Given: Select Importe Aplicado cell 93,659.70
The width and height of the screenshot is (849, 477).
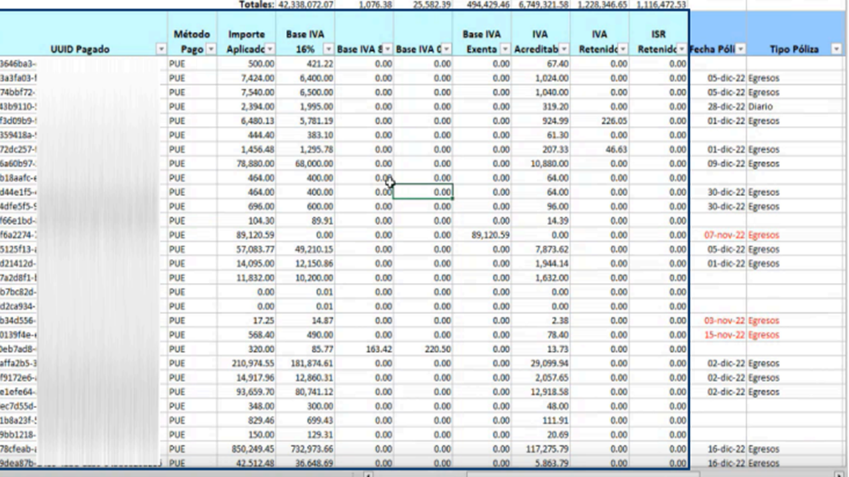Looking at the screenshot, I should coord(247,392).
